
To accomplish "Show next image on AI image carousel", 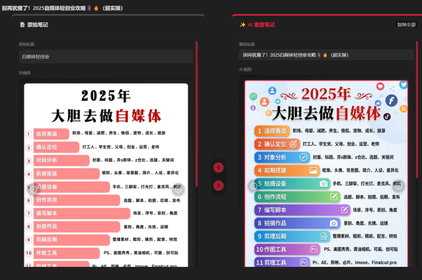I will pyautogui.click(x=399, y=186).
